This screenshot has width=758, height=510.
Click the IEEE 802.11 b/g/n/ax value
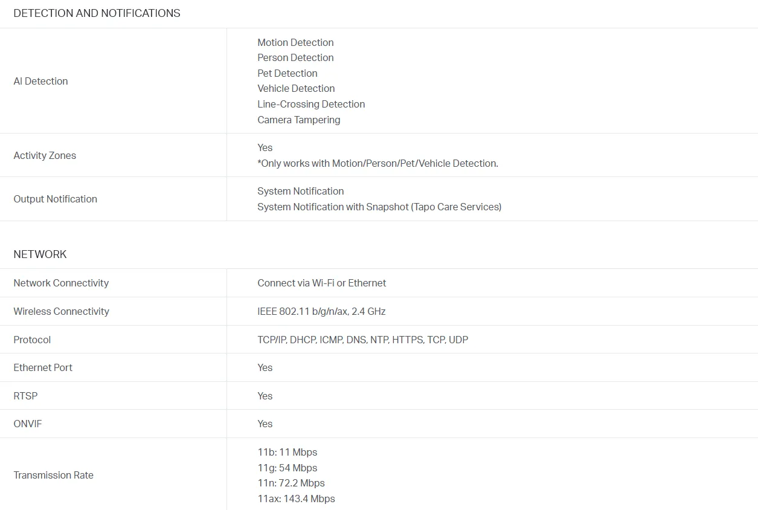point(321,311)
